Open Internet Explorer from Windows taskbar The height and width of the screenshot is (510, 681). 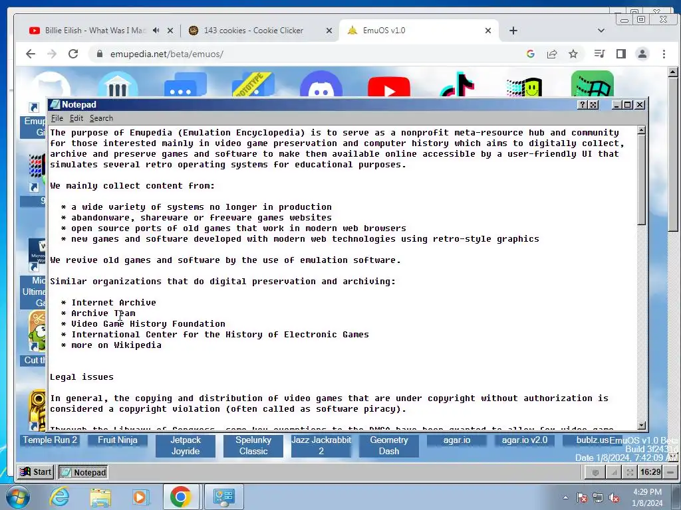[59, 497]
